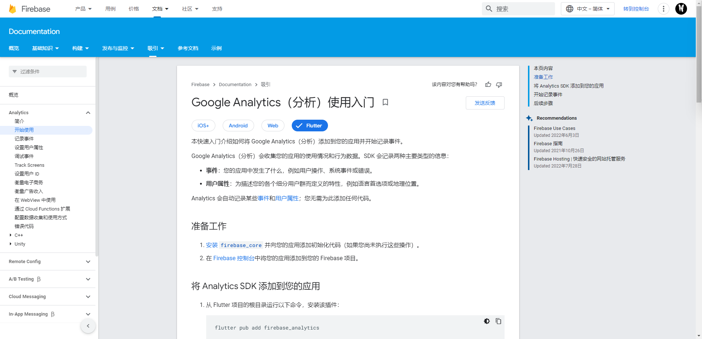The height and width of the screenshot is (339, 702).
Task: Go to the 价格 menu item
Action: click(134, 9)
